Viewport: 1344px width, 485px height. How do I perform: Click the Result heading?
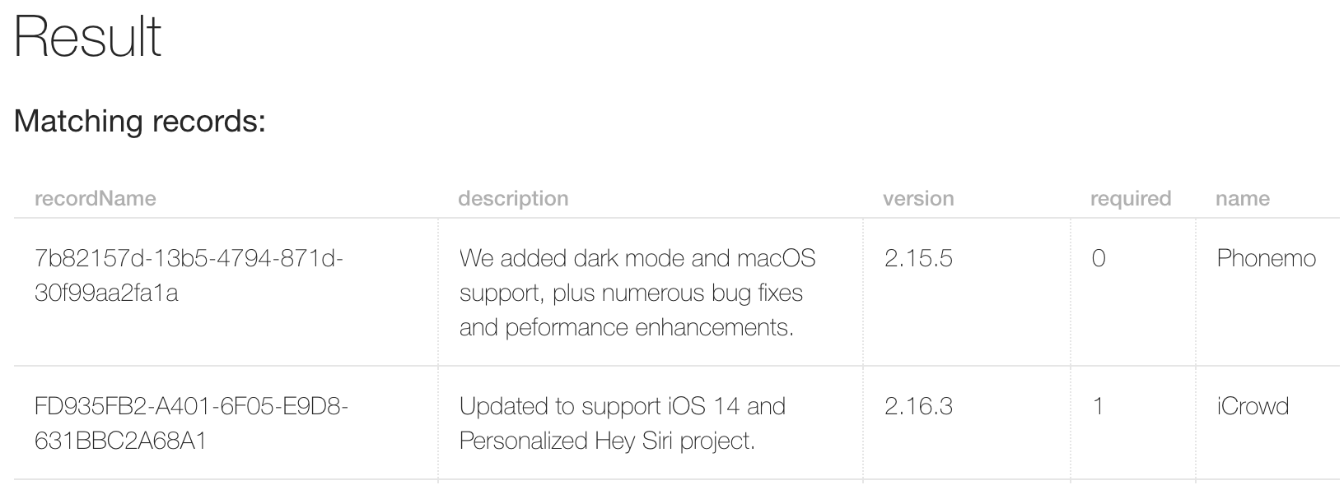pos(88,37)
